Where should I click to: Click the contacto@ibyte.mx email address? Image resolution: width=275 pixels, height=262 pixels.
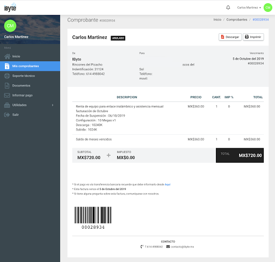click(182, 247)
